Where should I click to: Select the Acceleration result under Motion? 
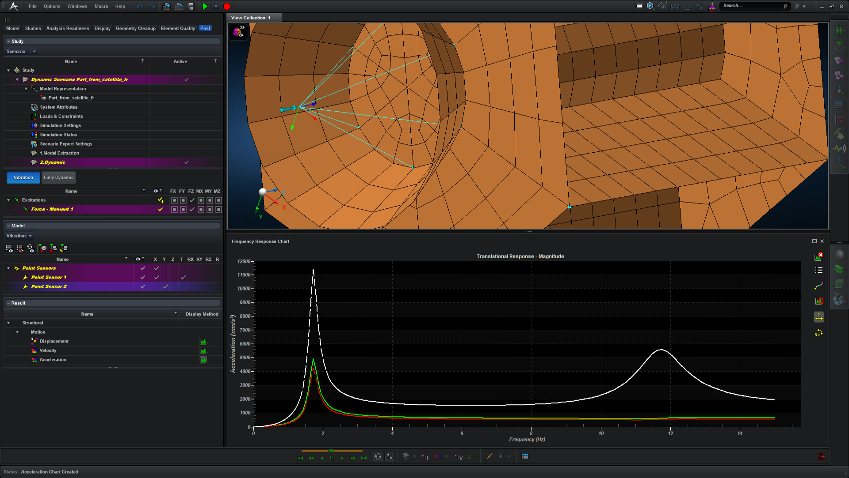(53, 360)
